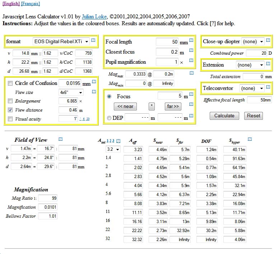Viewport: 274px width, 254px height.
Task: Click the help [?] icon beside format dropdown
Action: [x=93, y=40]
